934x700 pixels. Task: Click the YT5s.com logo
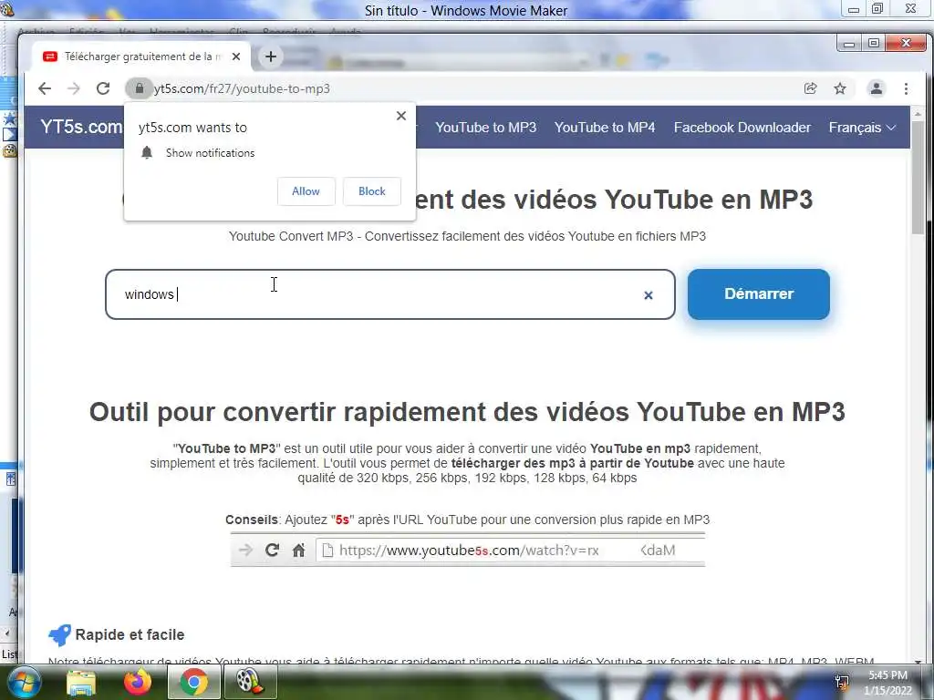click(x=81, y=126)
